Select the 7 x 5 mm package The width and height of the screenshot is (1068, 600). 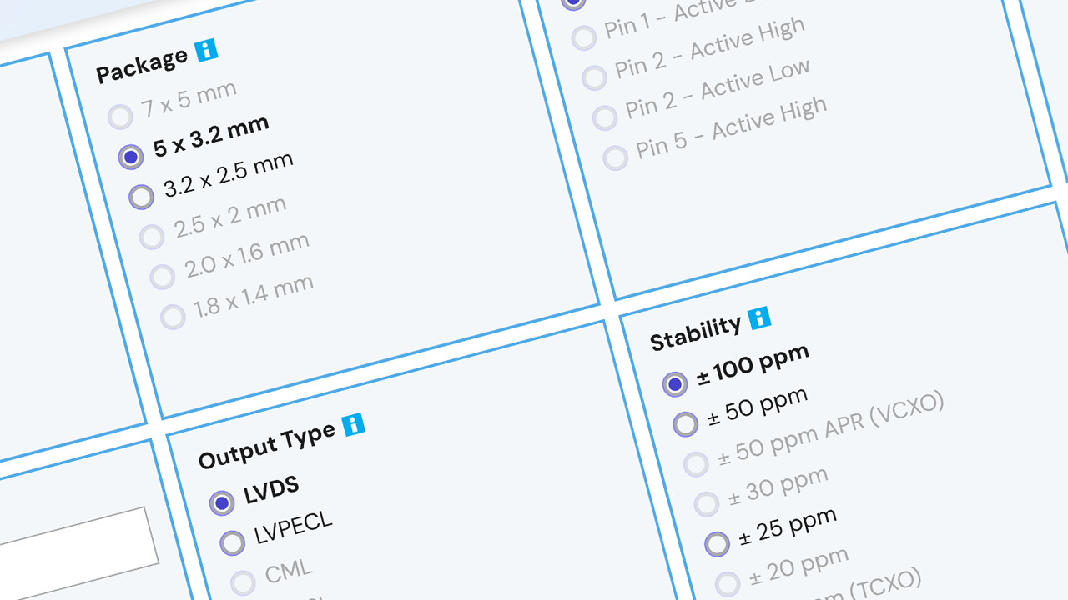tap(120, 117)
